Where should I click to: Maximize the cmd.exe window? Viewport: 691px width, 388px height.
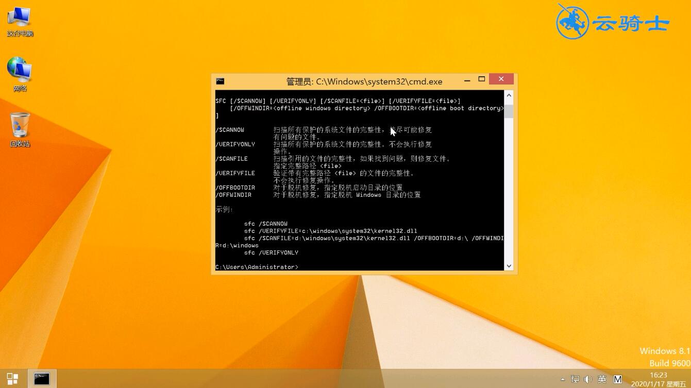[482, 79]
